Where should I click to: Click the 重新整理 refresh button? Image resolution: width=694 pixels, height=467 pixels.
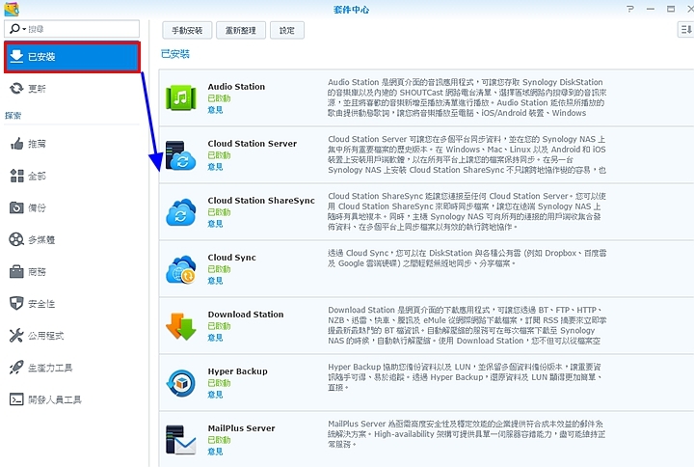[241, 30]
